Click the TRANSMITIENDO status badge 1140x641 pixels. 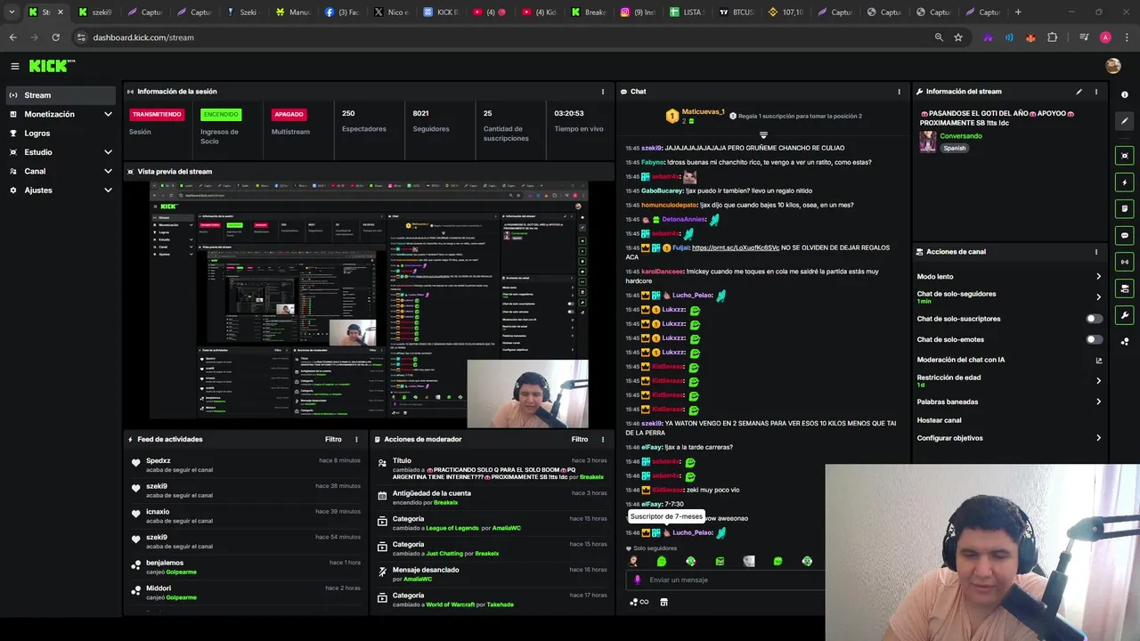[x=158, y=114]
